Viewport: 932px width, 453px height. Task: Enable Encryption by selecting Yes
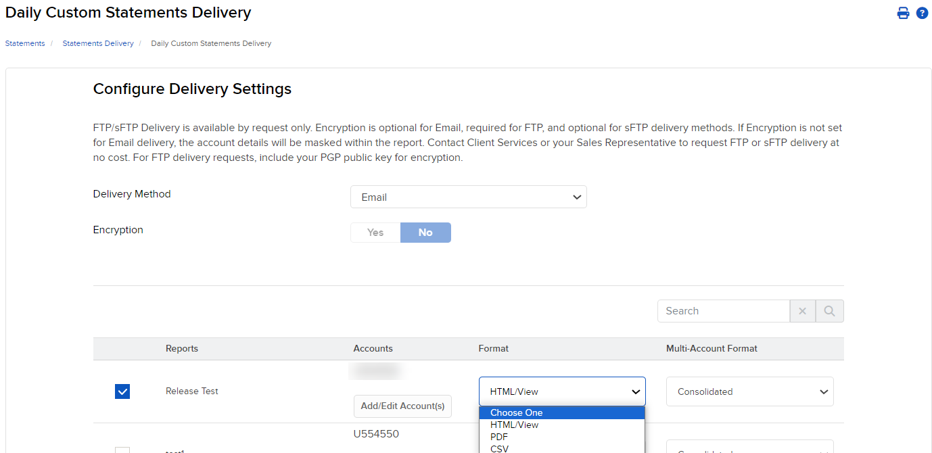375,232
